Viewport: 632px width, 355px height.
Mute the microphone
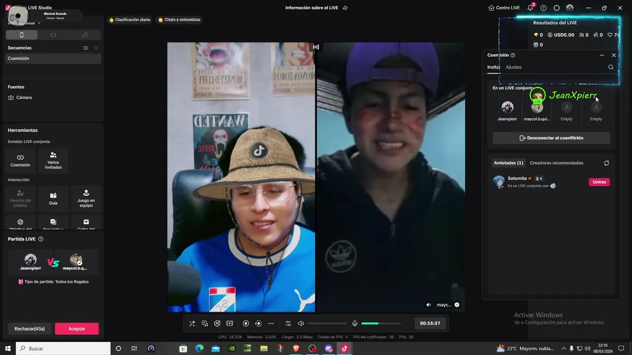tap(355, 323)
